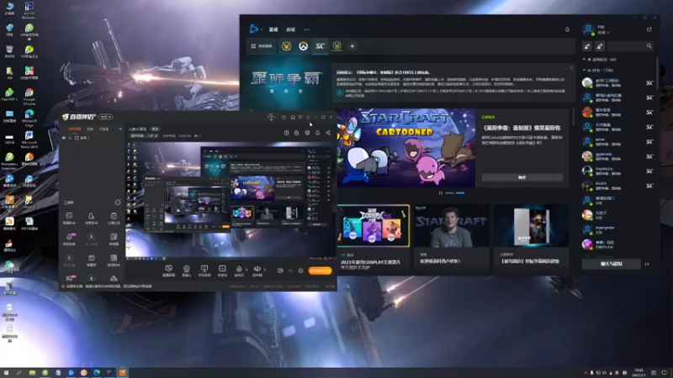Screen dimensions: 673x378
Task: Open the World of Warcraft game icon tab
Action: tap(286, 46)
